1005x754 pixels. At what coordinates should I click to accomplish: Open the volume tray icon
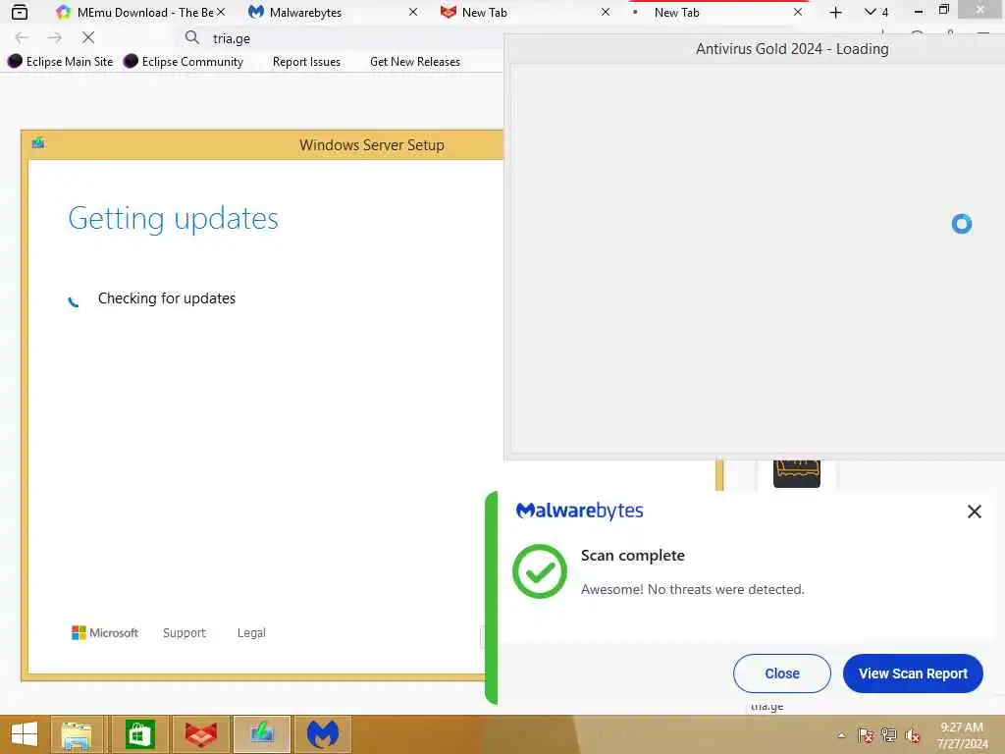coord(913,735)
